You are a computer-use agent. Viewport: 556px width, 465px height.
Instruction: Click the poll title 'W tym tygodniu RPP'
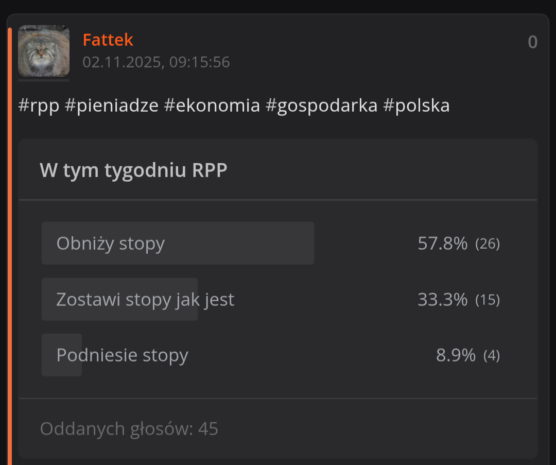point(133,170)
